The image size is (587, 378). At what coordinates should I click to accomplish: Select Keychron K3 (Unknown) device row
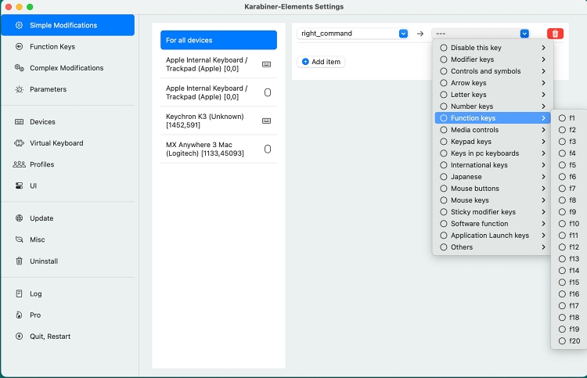(218, 121)
